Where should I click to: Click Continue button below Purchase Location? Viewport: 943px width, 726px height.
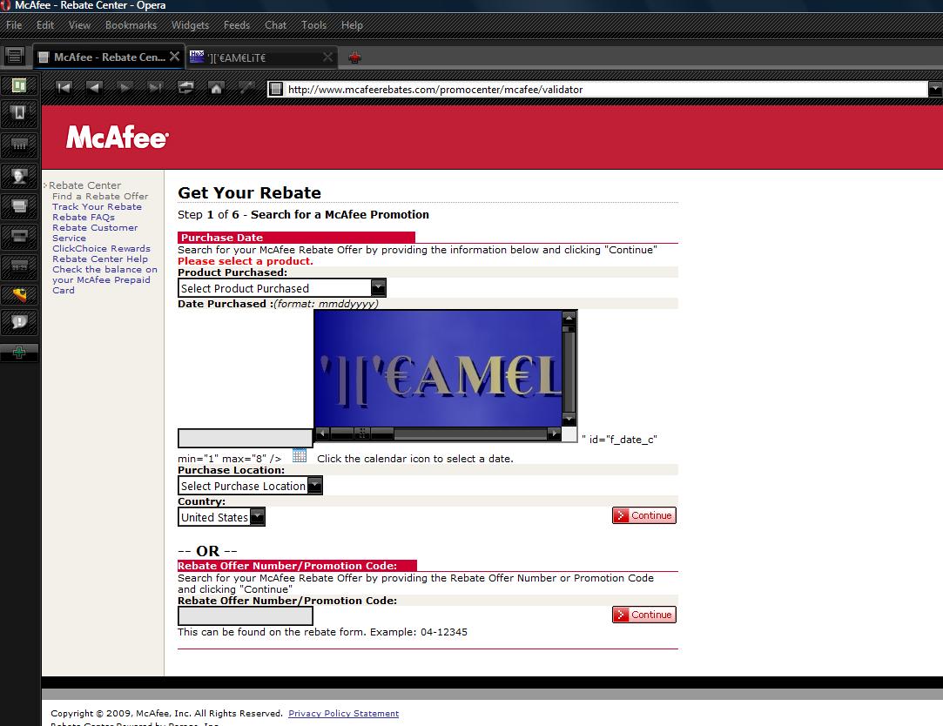[644, 515]
